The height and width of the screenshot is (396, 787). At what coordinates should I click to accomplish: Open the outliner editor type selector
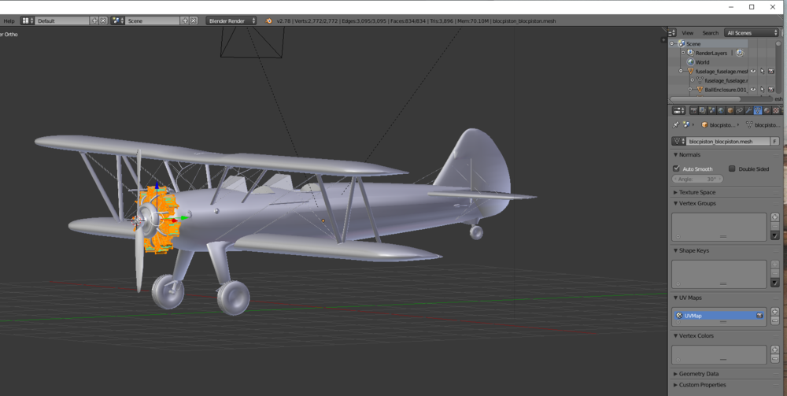pos(672,32)
